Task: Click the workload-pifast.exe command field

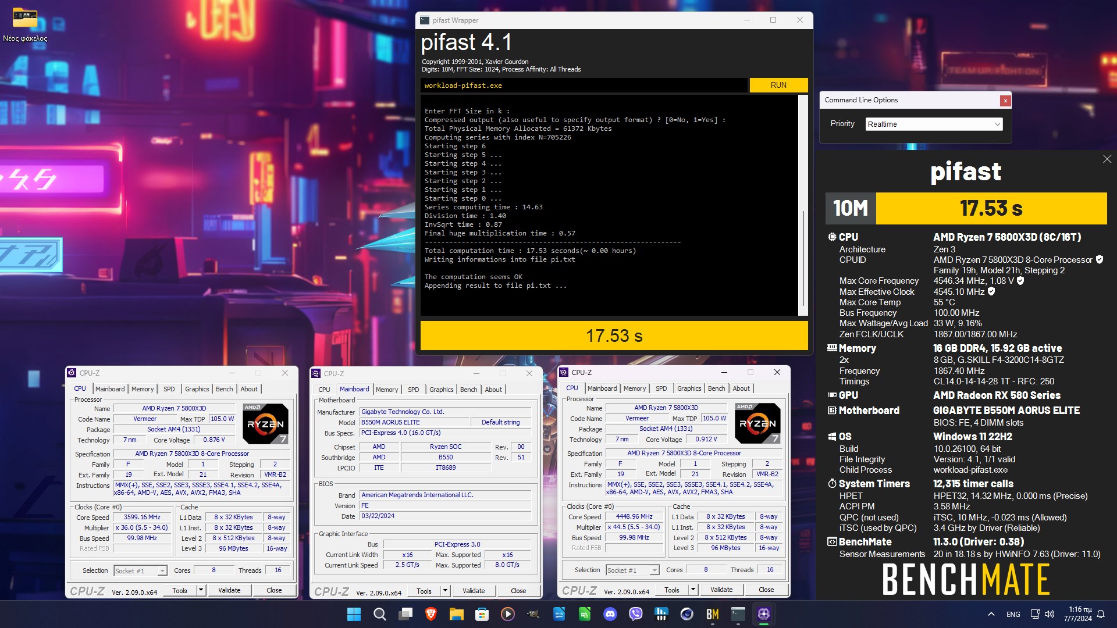Action: click(584, 85)
